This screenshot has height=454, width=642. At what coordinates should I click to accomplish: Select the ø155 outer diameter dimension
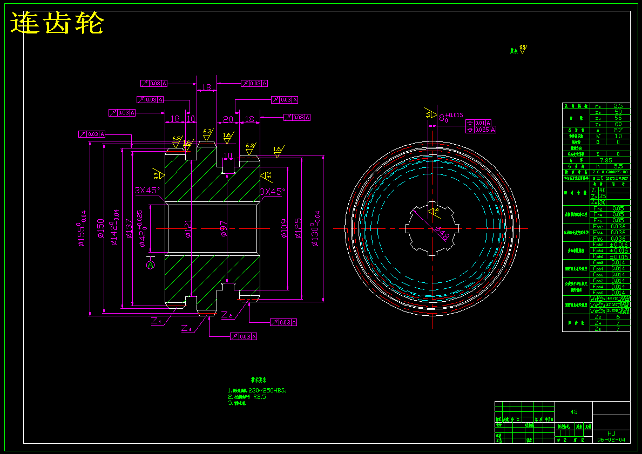82,228
